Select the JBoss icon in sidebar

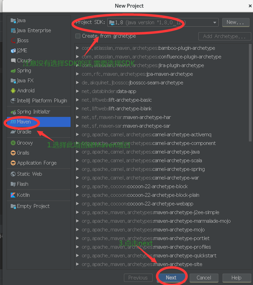pos(13,40)
